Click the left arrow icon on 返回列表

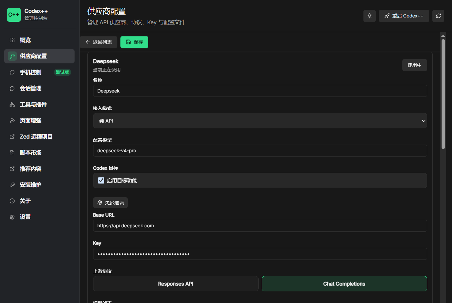coord(88,42)
